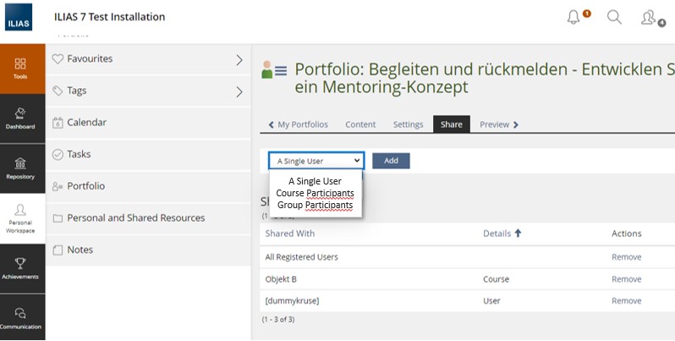Screen dimensions: 675x341
Task: Select Achievements trophy in sidebar
Action: coord(21,267)
